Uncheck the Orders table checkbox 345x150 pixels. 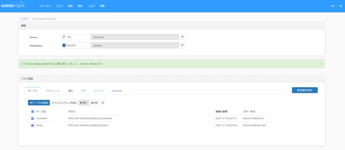[x=32, y=125]
